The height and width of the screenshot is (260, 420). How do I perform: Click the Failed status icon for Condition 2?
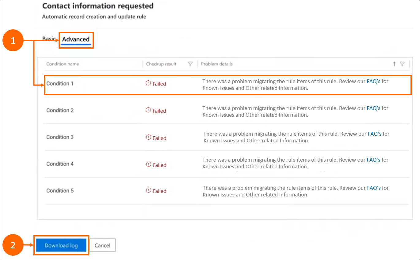coord(148,110)
